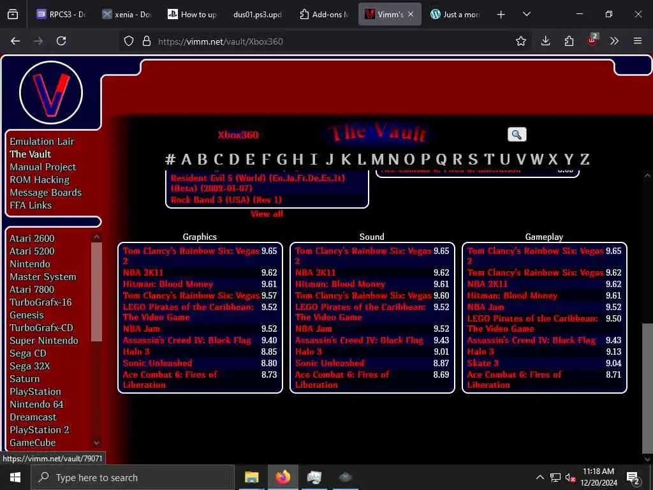Browse games starting with letter H

coord(297,159)
